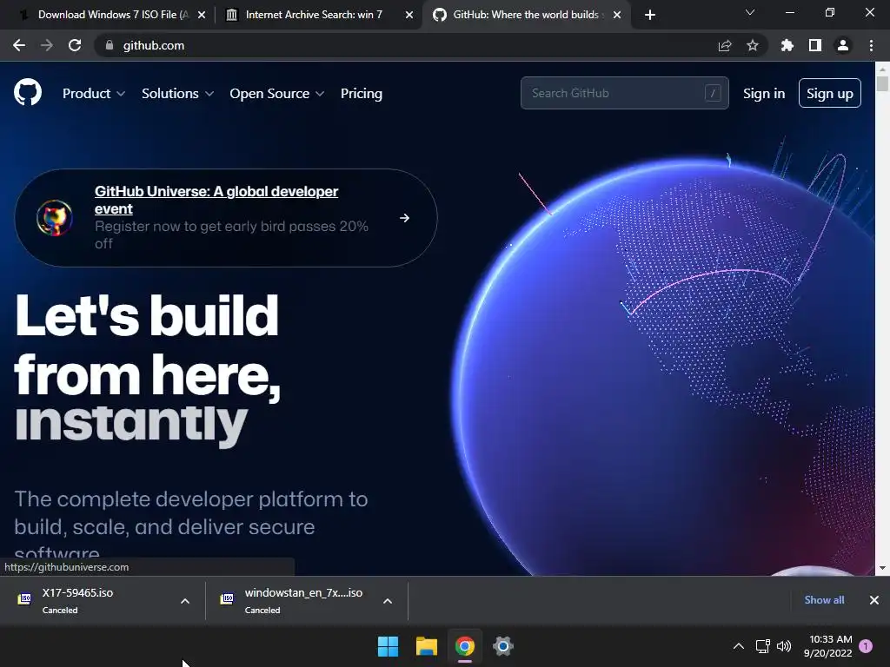Open the GitHub Universe event link
Screen dimensions: 890x667
[216, 200]
